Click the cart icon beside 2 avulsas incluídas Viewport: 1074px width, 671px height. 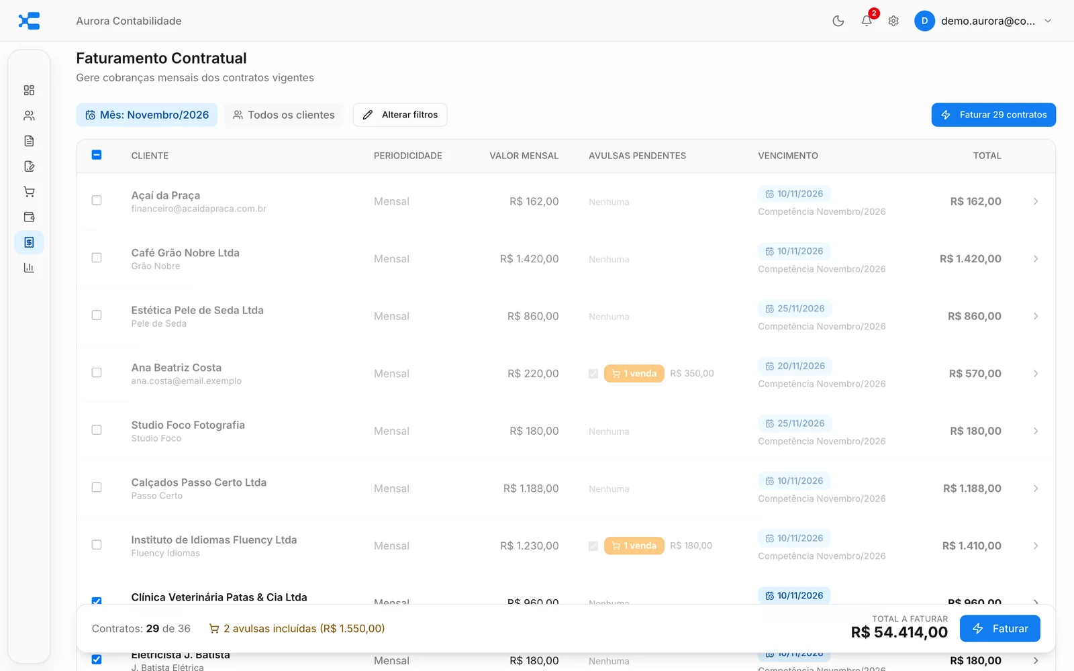click(x=214, y=629)
